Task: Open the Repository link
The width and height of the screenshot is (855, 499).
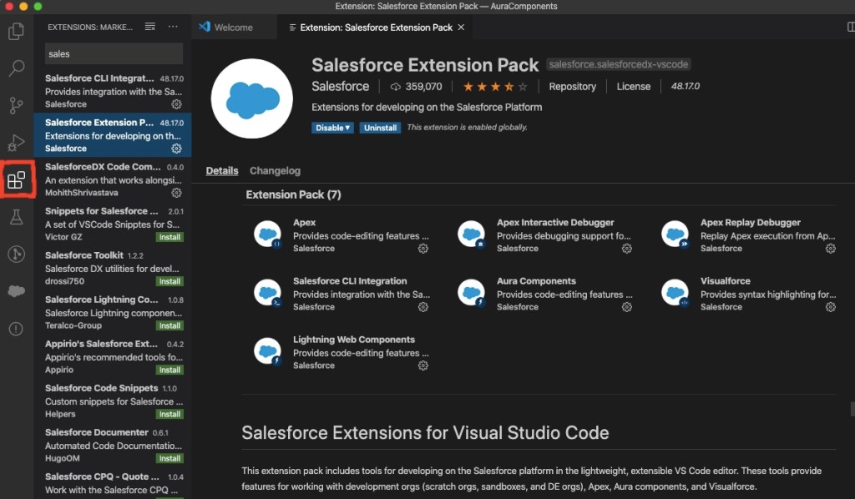Action: pyautogui.click(x=573, y=86)
